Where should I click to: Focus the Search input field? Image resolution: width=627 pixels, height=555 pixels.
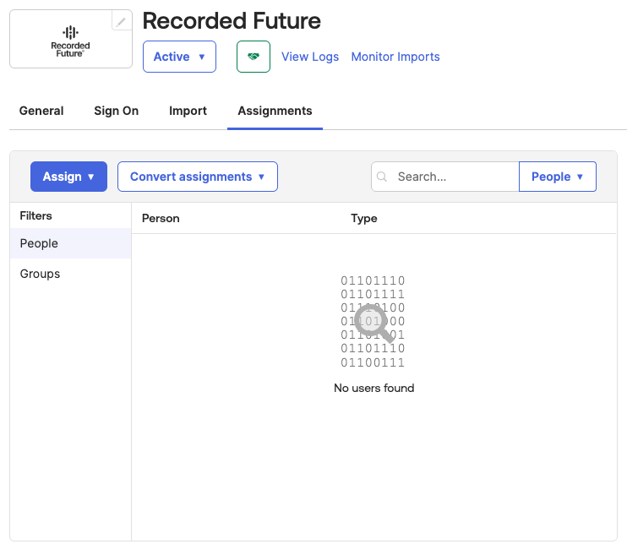click(452, 177)
